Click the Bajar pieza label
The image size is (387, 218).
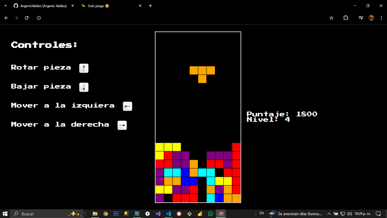point(41,86)
